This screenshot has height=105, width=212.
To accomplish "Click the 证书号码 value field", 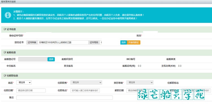I will click(101, 42).
